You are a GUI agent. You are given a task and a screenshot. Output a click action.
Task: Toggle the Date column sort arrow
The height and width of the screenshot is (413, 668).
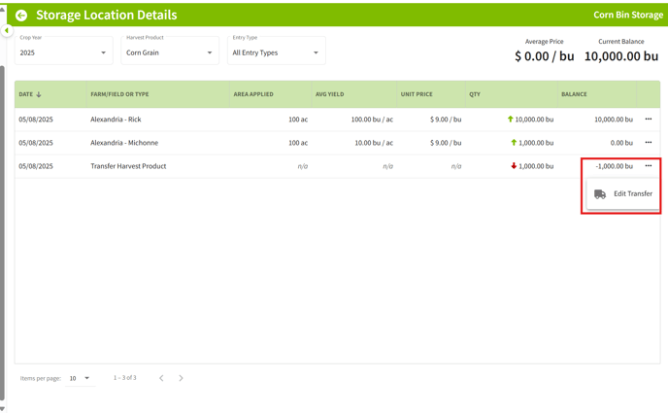tap(39, 94)
